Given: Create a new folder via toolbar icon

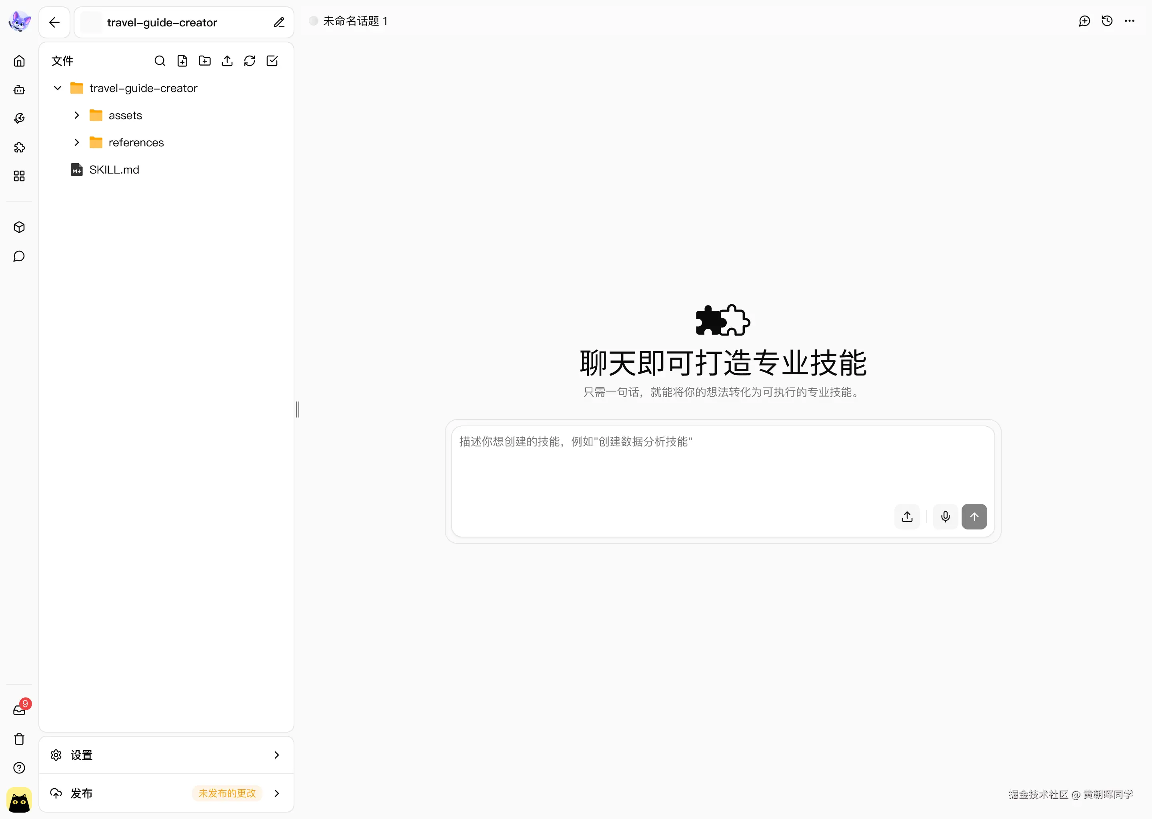Looking at the screenshot, I should click(x=205, y=61).
